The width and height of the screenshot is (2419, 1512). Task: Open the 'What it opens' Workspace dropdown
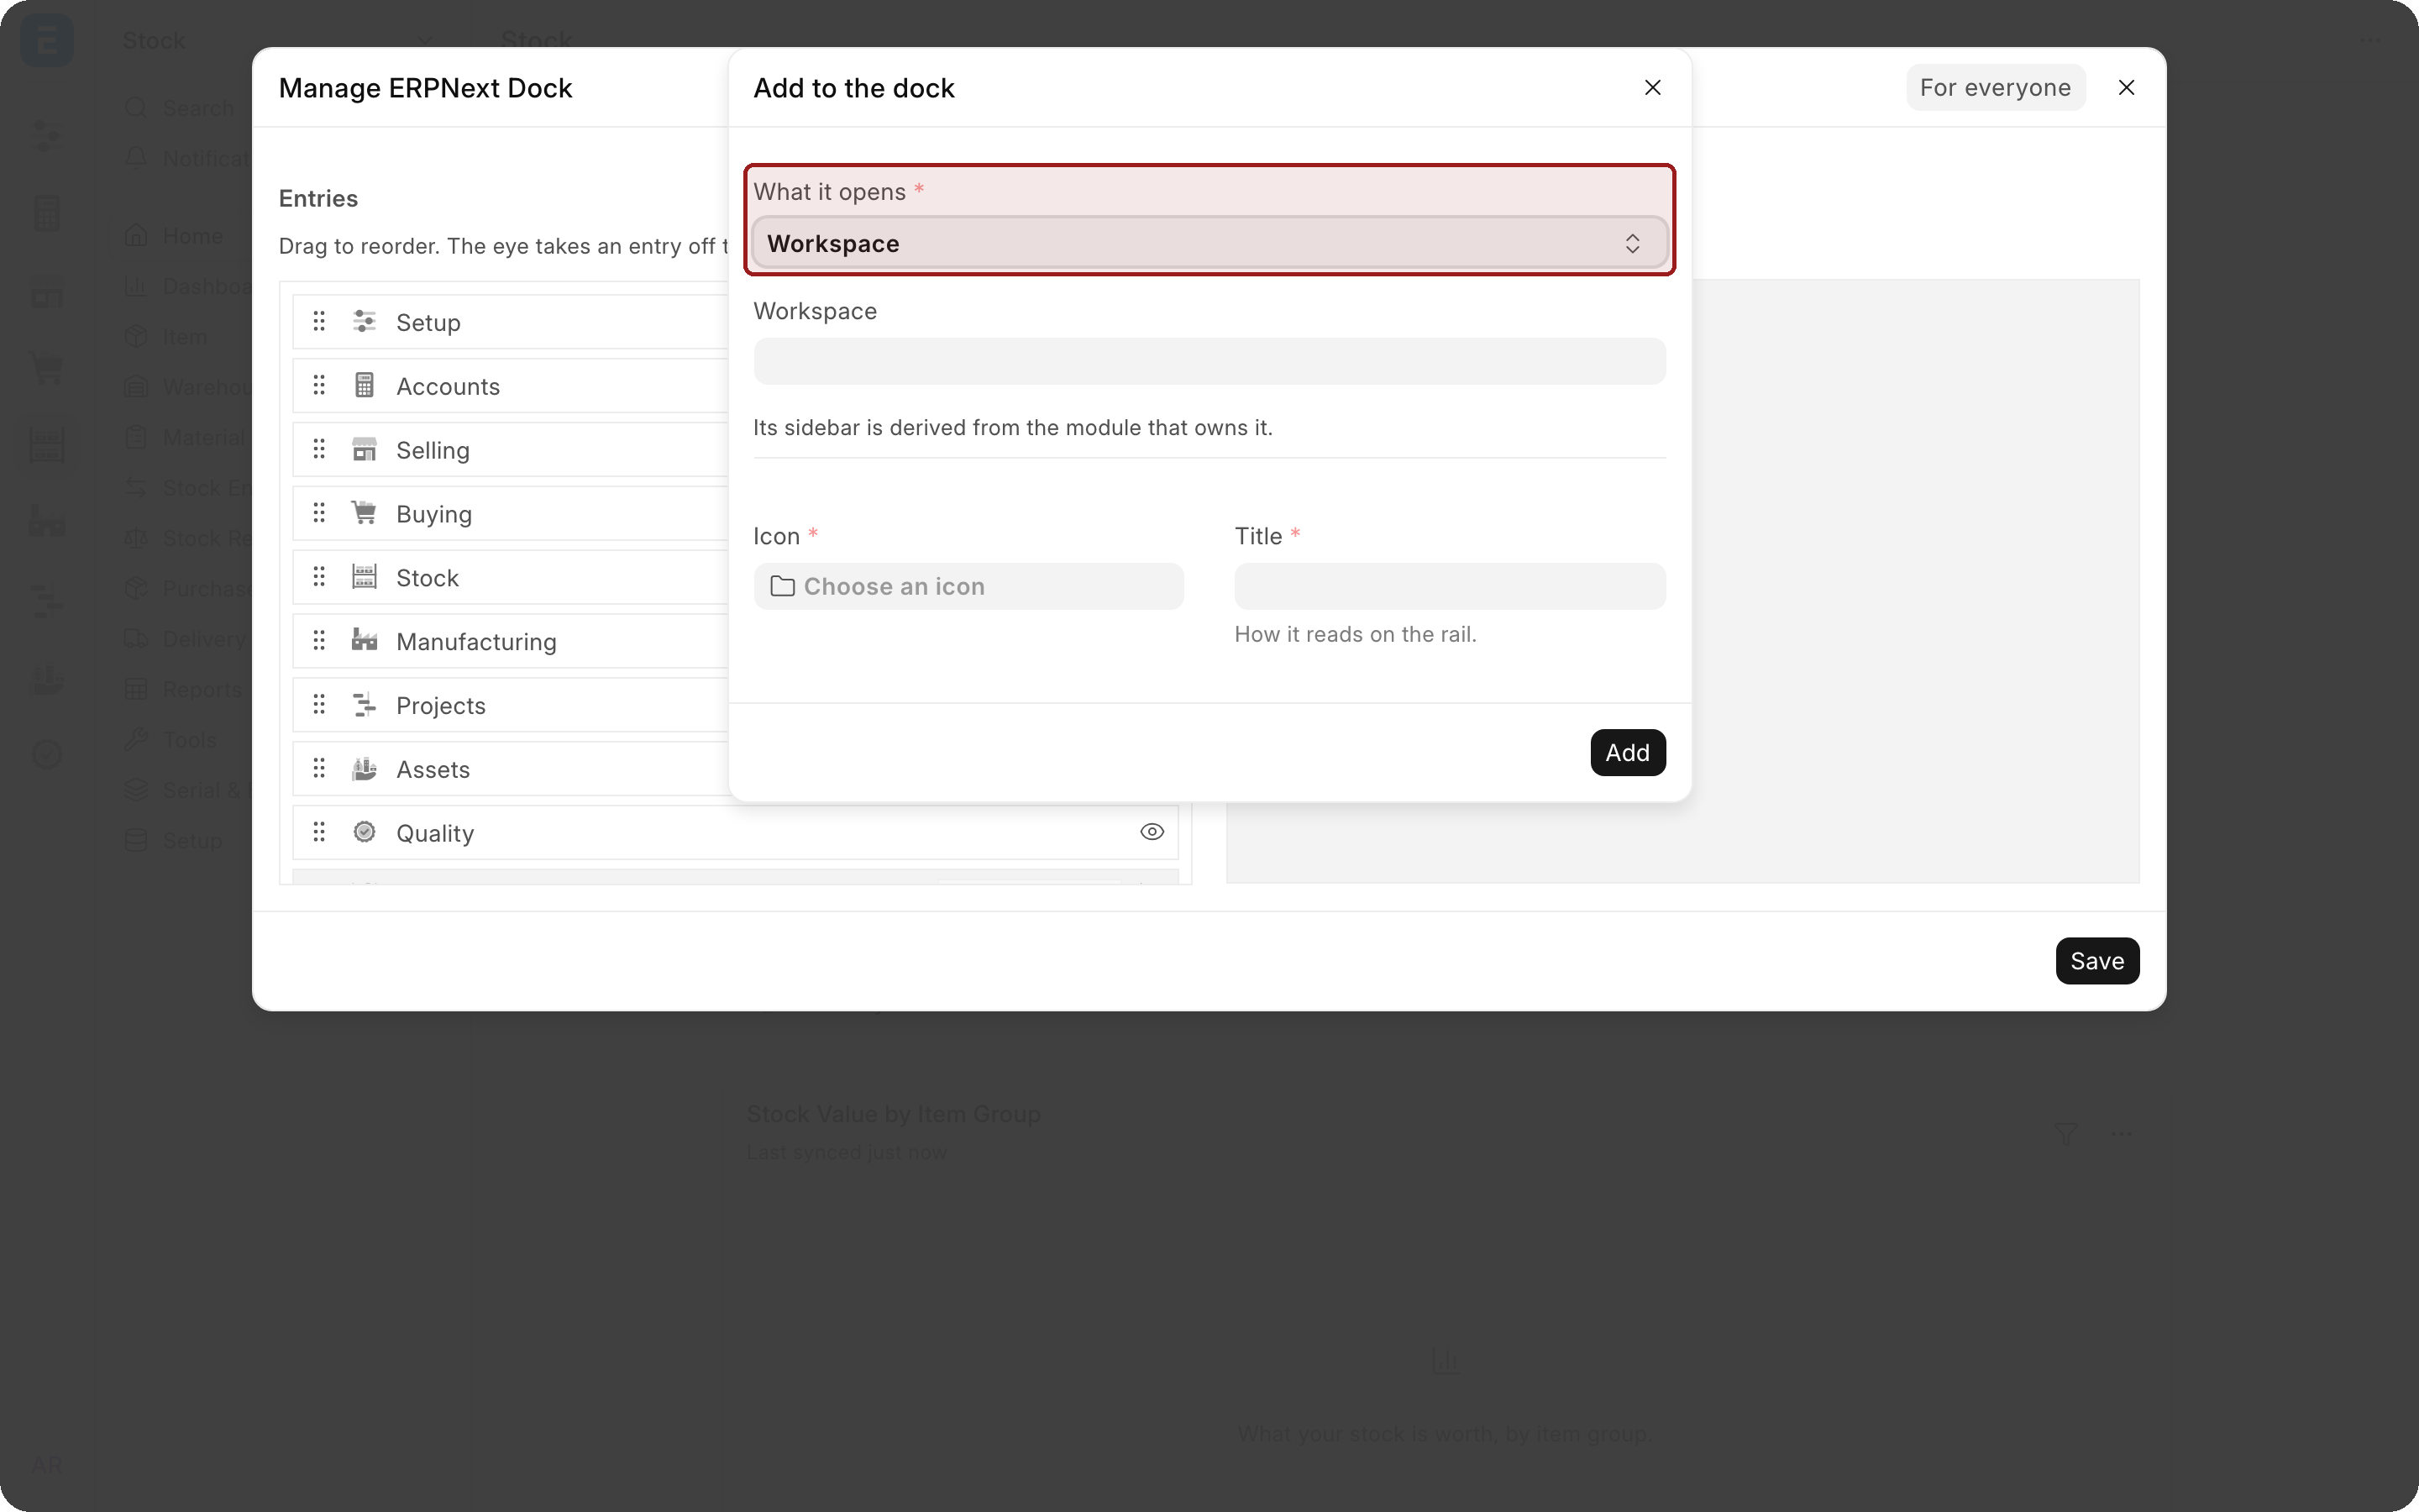pos(1209,243)
